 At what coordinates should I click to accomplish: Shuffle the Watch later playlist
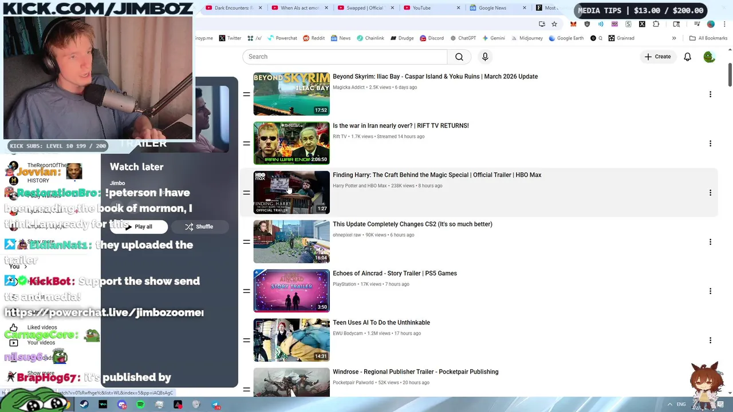[x=199, y=227]
